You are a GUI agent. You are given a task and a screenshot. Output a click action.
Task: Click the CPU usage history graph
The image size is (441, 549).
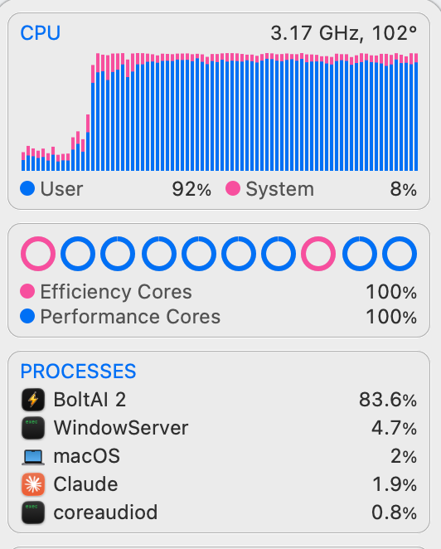[x=220, y=112]
